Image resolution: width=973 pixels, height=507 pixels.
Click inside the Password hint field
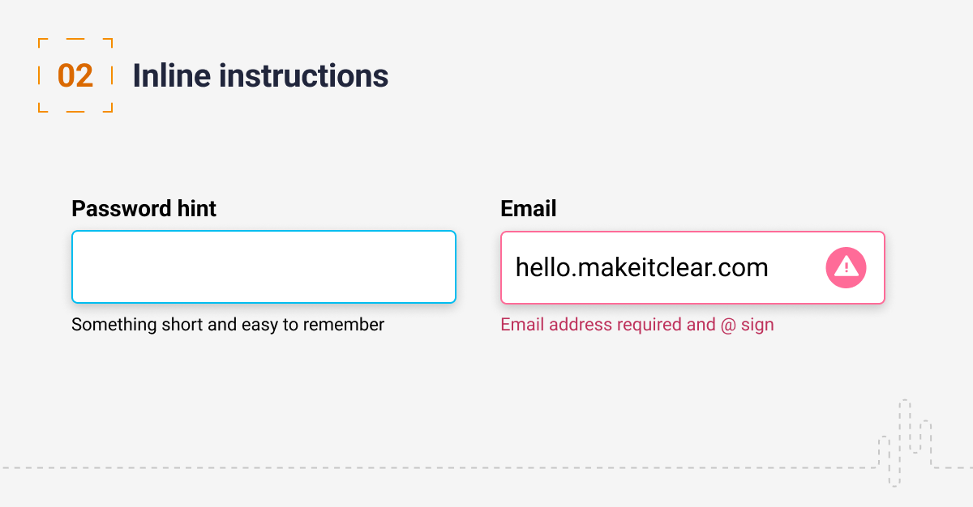(x=264, y=267)
